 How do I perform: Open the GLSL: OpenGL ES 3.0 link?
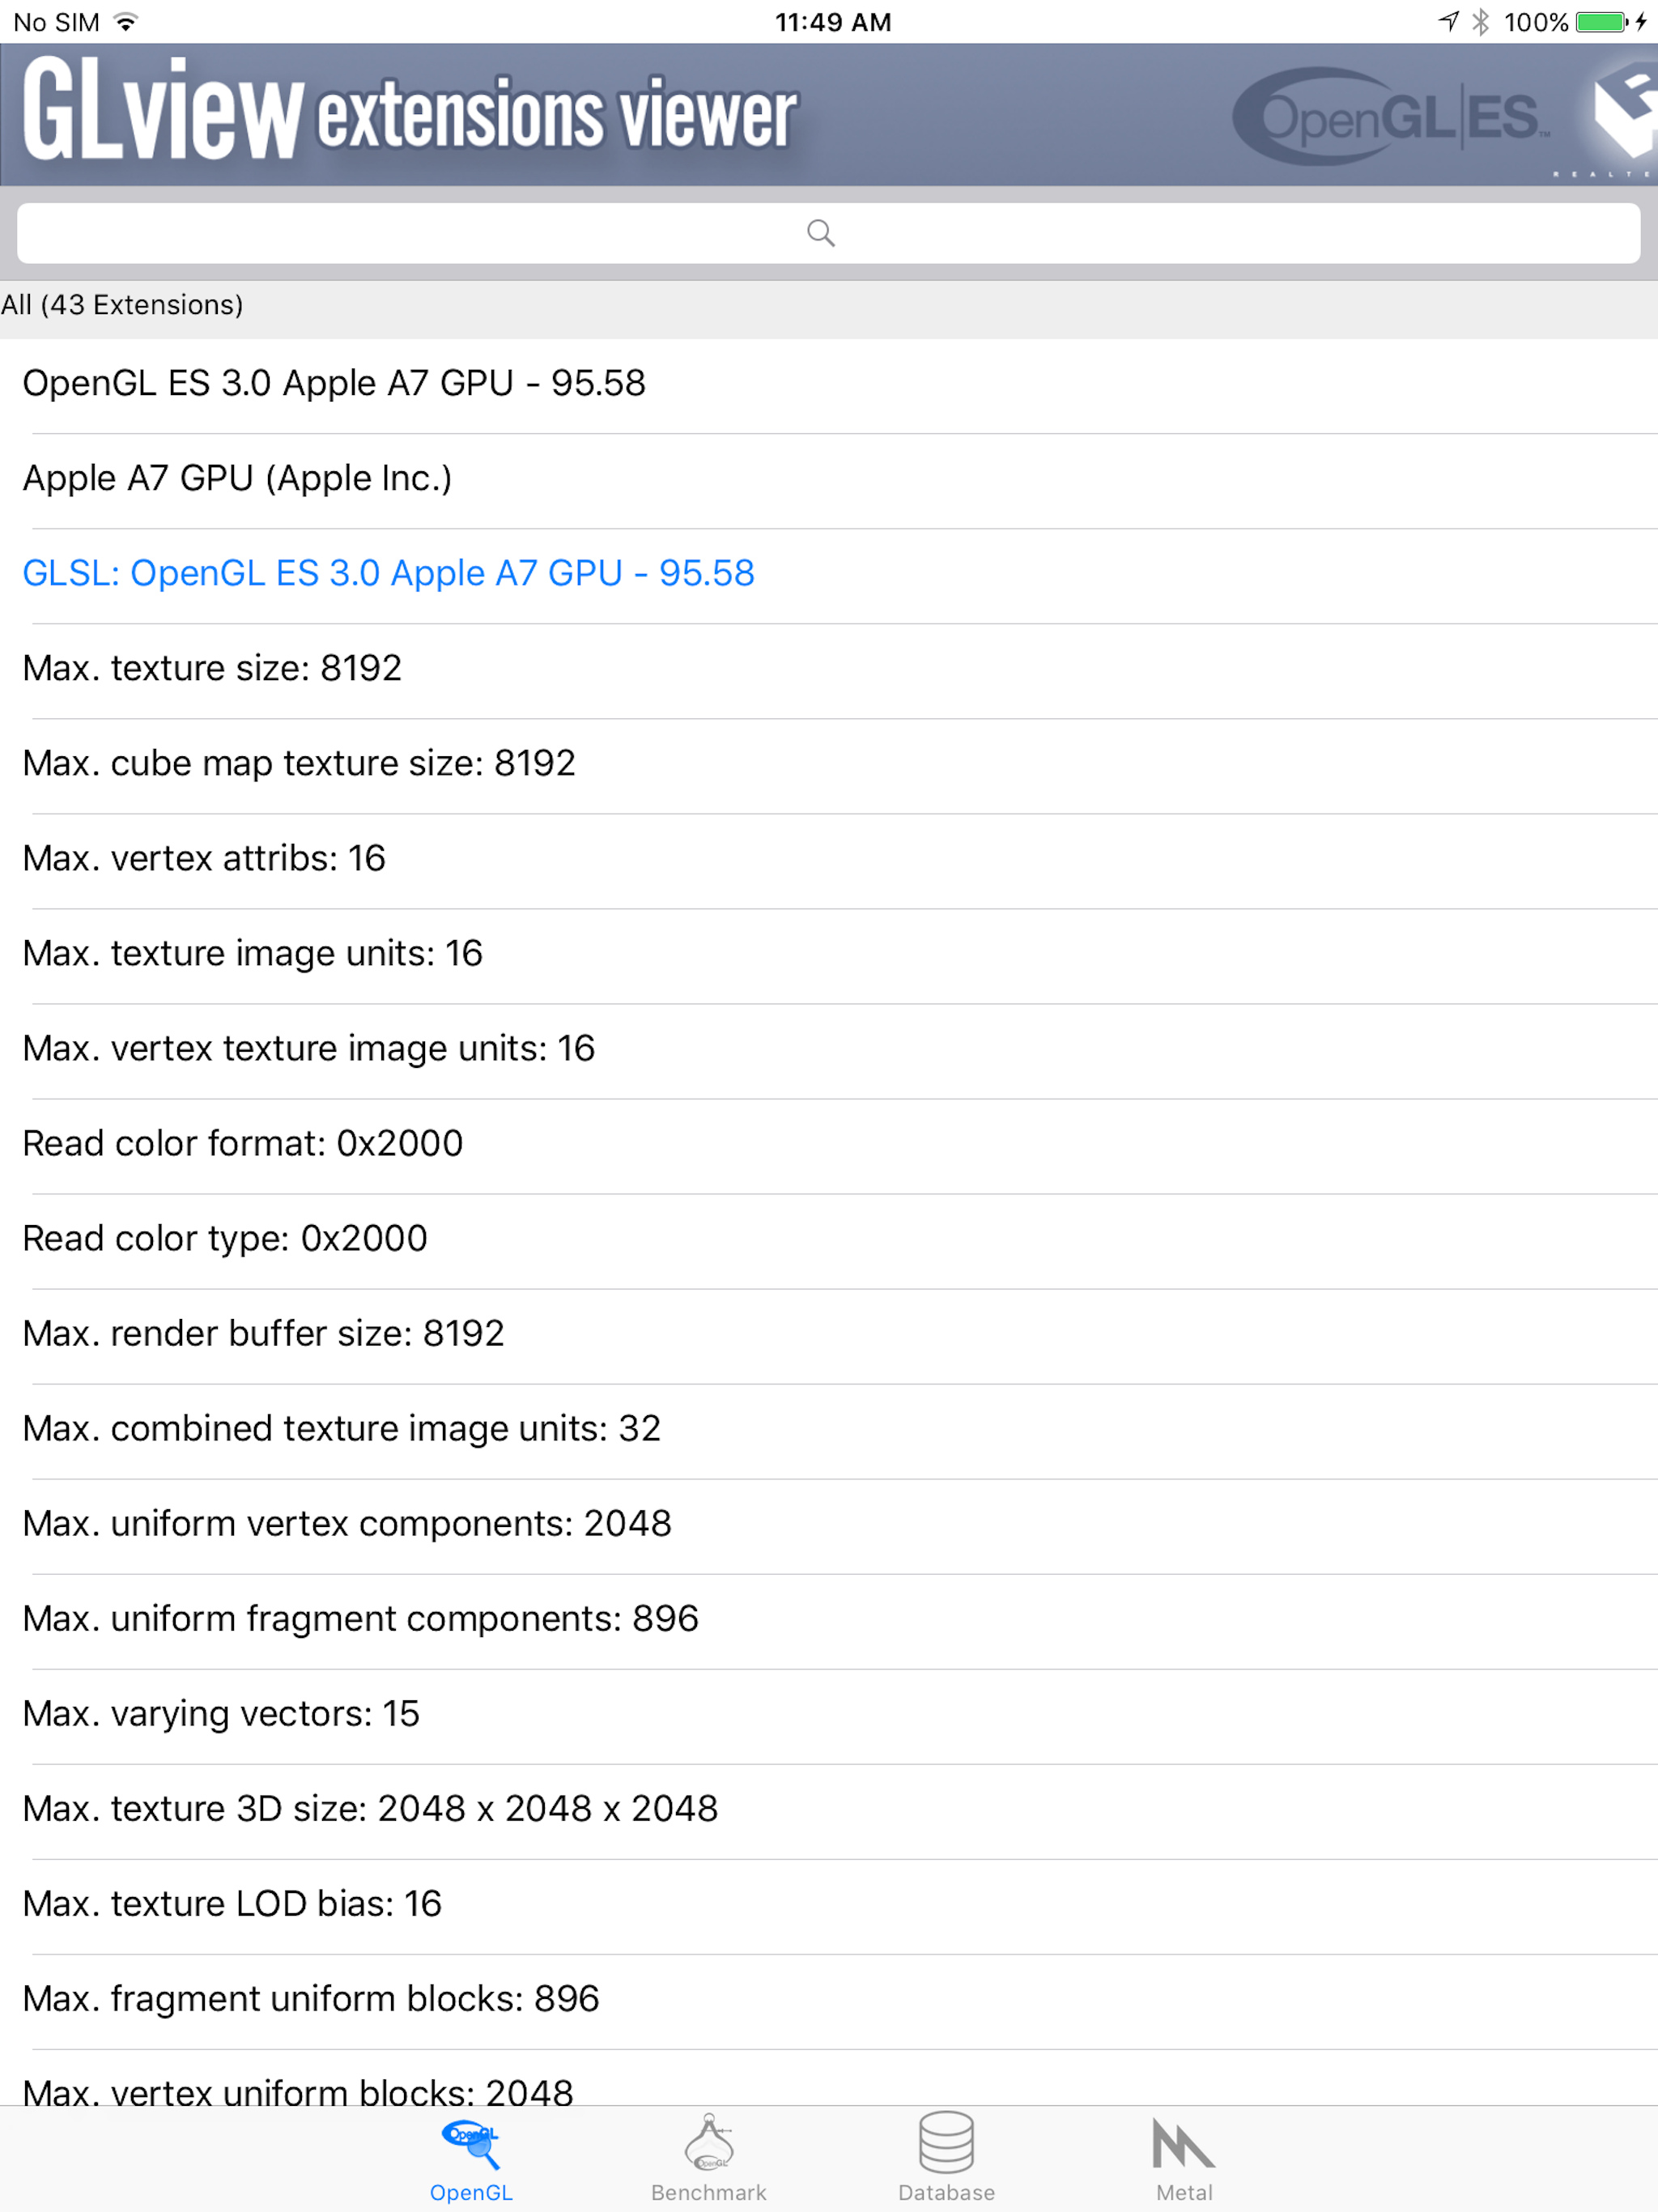[x=388, y=573]
